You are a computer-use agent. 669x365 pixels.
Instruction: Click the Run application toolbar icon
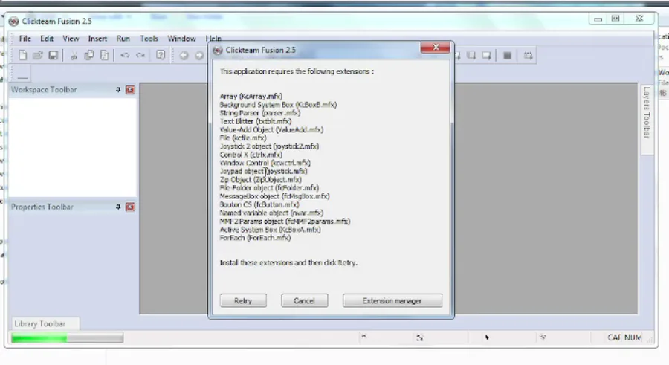click(x=471, y=56)
